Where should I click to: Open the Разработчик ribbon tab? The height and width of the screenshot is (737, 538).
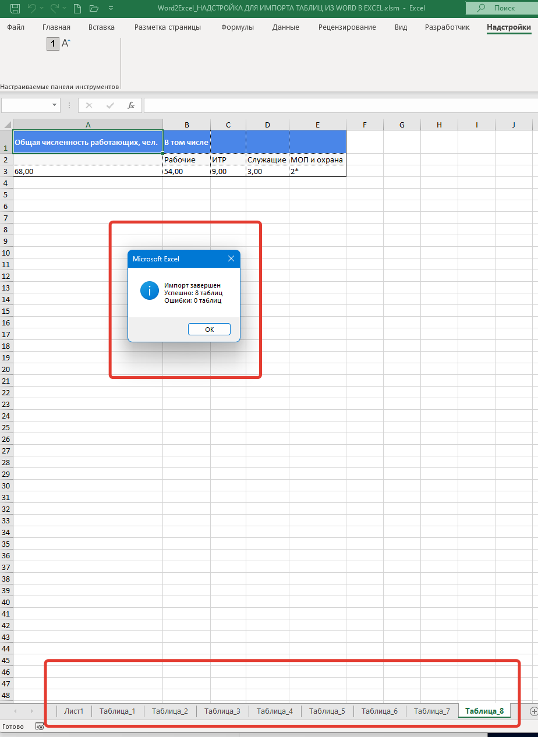click(447, 27)
